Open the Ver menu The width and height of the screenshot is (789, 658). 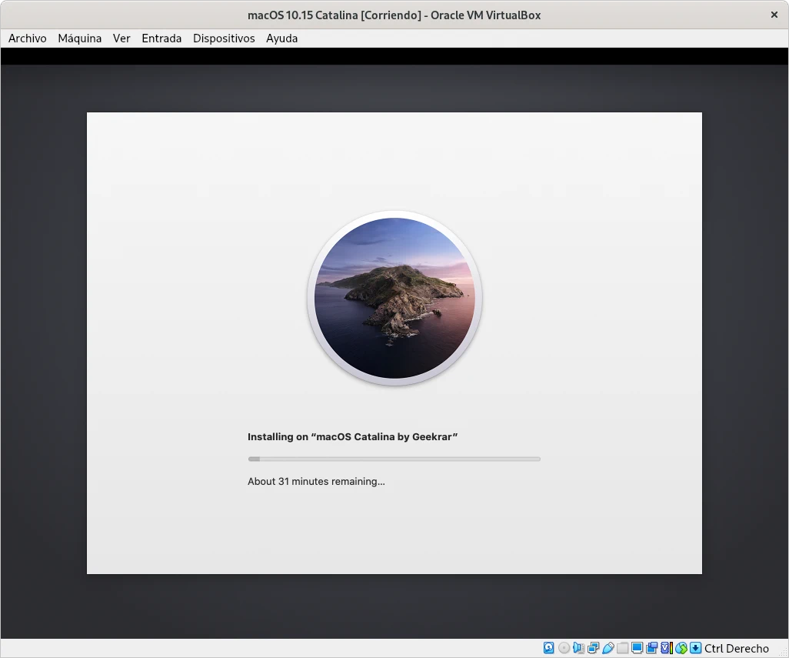[122, 38]
